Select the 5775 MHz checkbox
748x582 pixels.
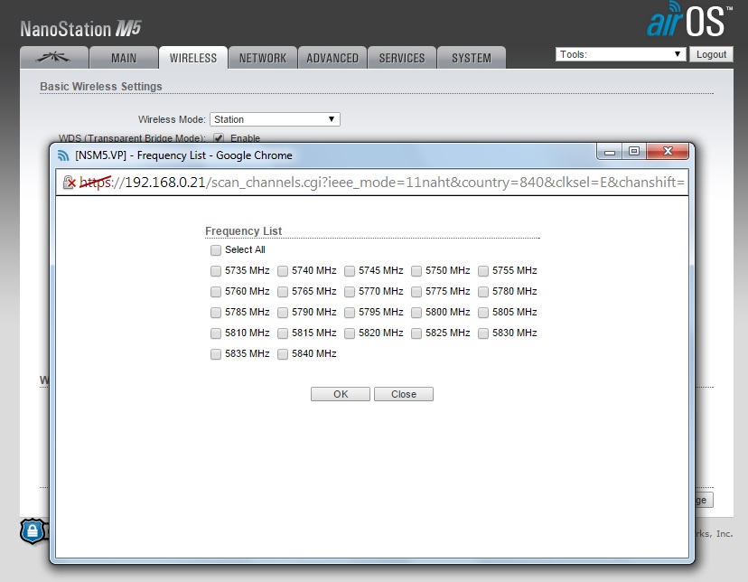click(x=416, y=292)
